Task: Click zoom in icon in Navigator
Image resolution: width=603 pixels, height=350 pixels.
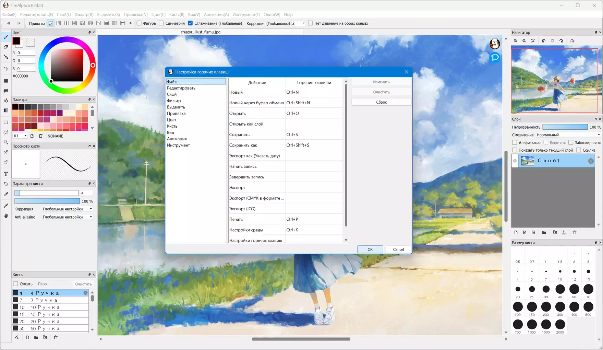Action: (515, 41)
